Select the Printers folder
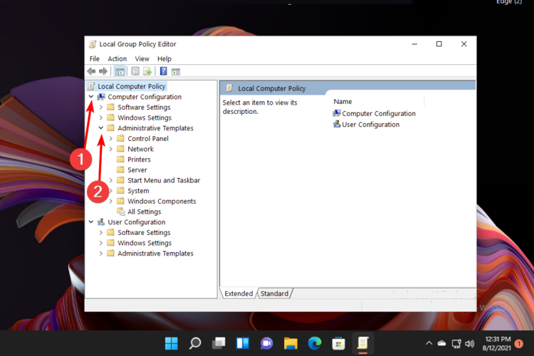Viewport: 534px width, 356px height. pyautogui.click(x=139, y=159)
